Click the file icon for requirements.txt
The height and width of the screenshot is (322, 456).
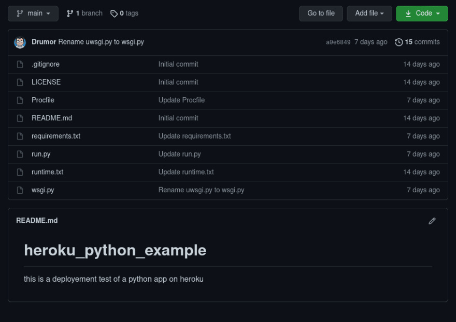(x=20, y=136)
